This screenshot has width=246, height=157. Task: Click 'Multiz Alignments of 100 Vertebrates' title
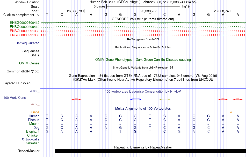coord(143,109)
